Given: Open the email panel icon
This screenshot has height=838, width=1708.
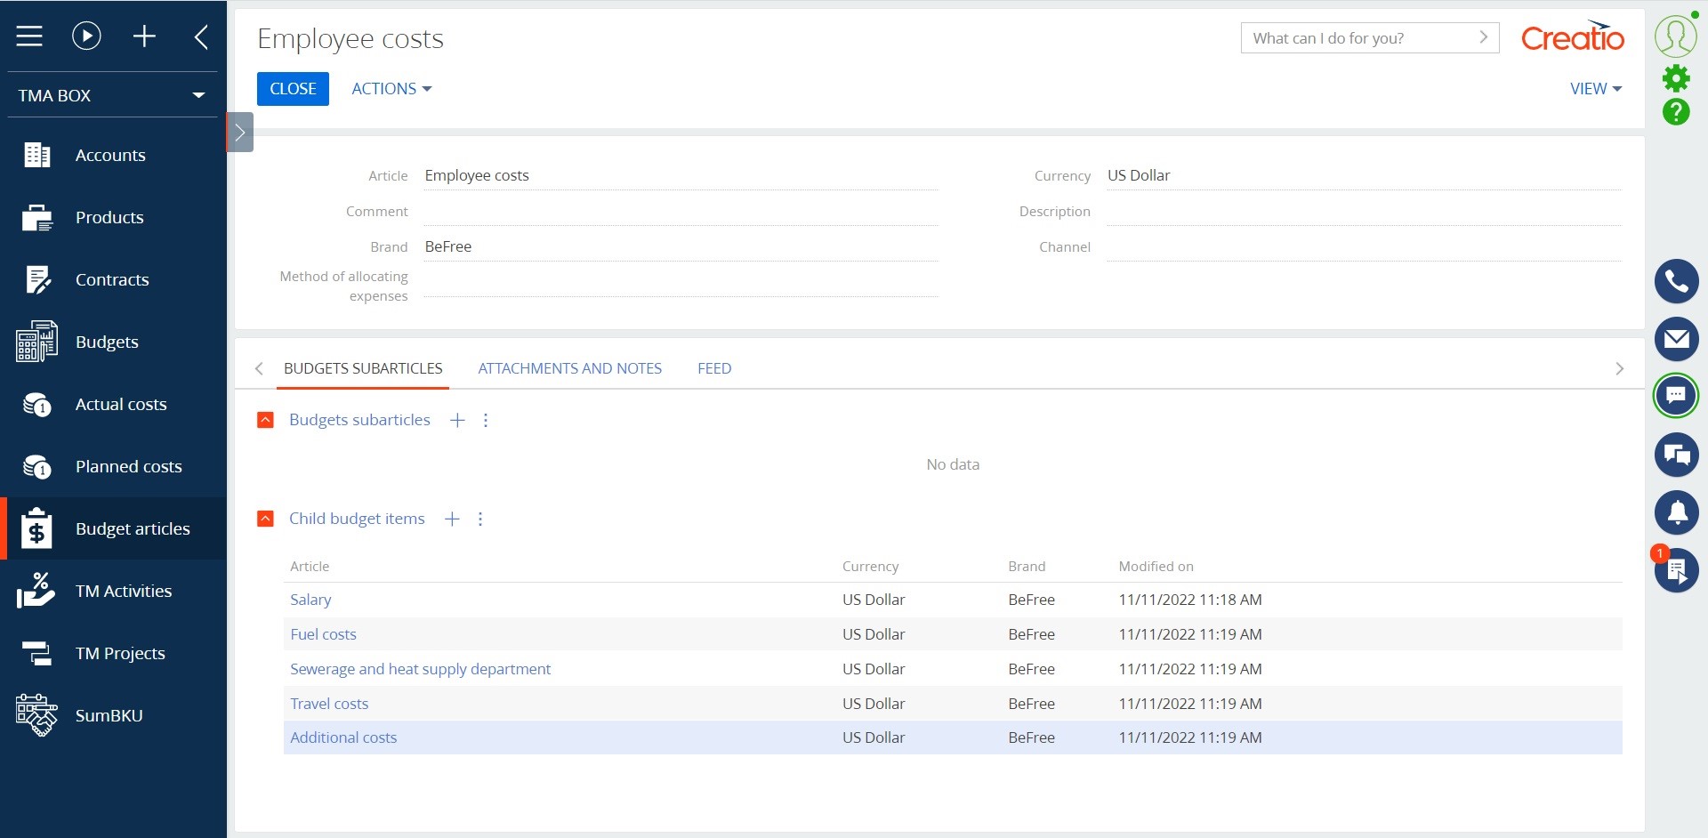Looking at the screenshot, I should point(1677,339).
